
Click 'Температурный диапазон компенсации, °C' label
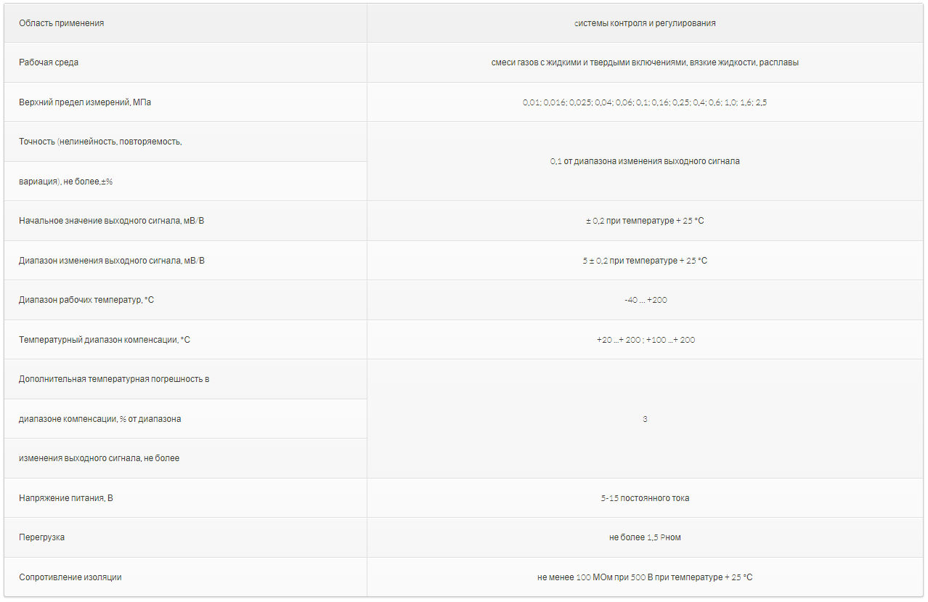(105, 340)
